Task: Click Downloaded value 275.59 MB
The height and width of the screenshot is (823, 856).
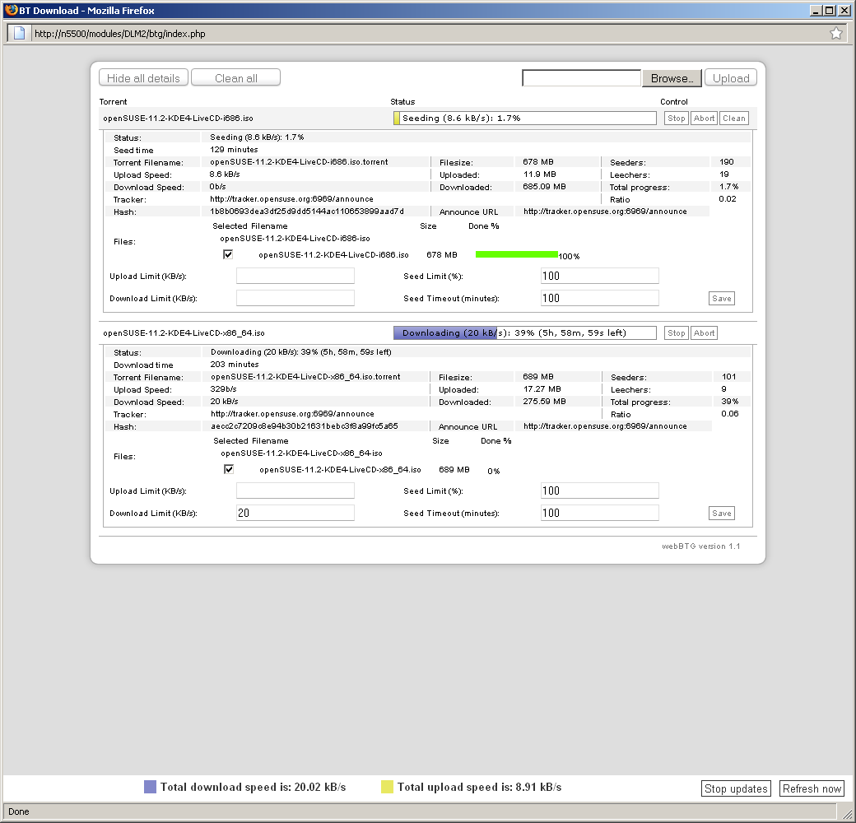Action: (545, 401)
